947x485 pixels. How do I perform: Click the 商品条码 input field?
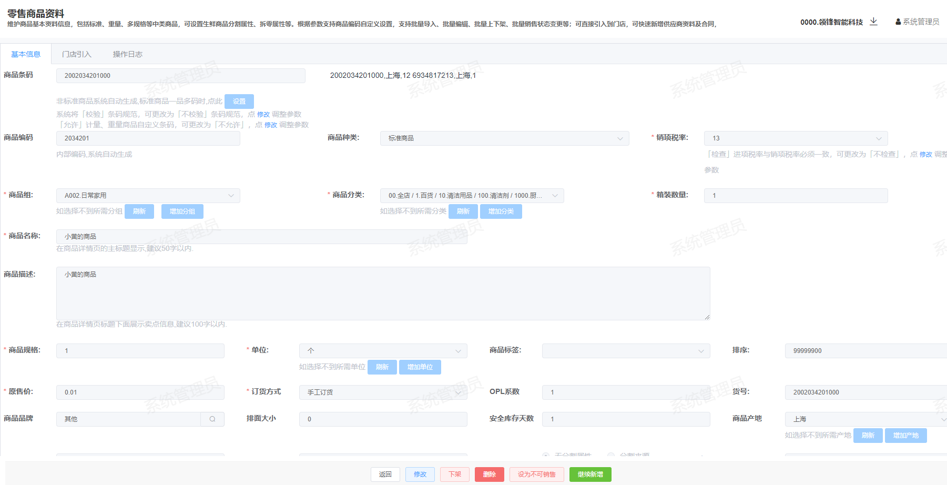[181, 76]
